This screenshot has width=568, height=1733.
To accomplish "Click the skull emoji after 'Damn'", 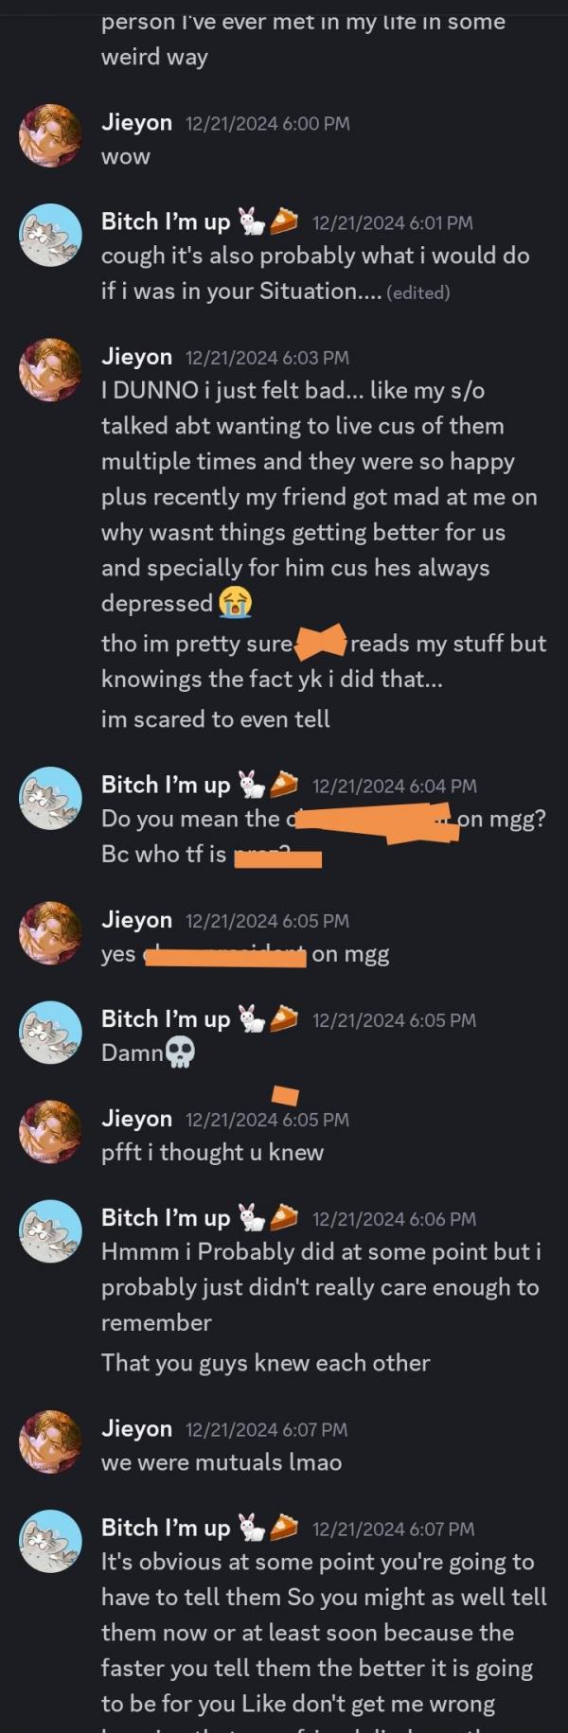I will click(x=180, y=1052).
